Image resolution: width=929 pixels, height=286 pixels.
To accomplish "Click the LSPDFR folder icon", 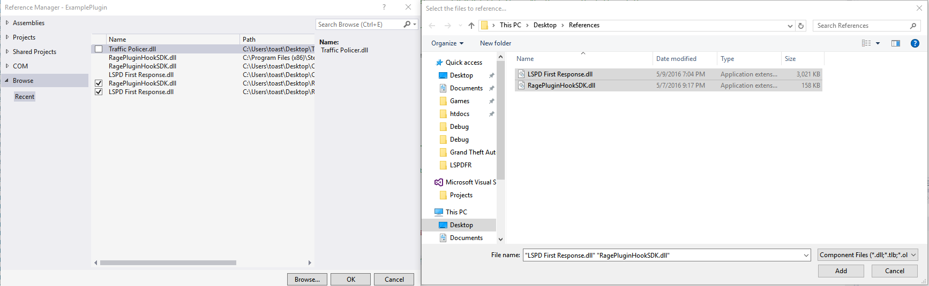I will tap(443, 165).
